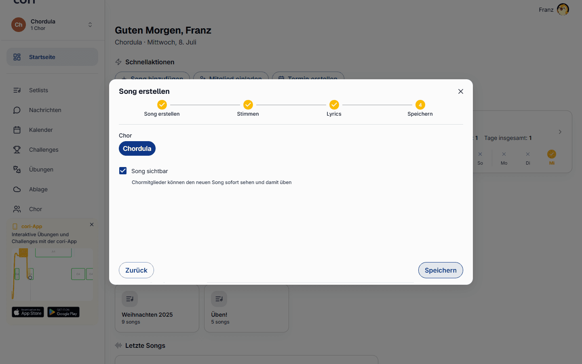The height and width of the screenshot is (364, 582).
Task: Open the Challenges trophy icon
Action: coord(17,150)
